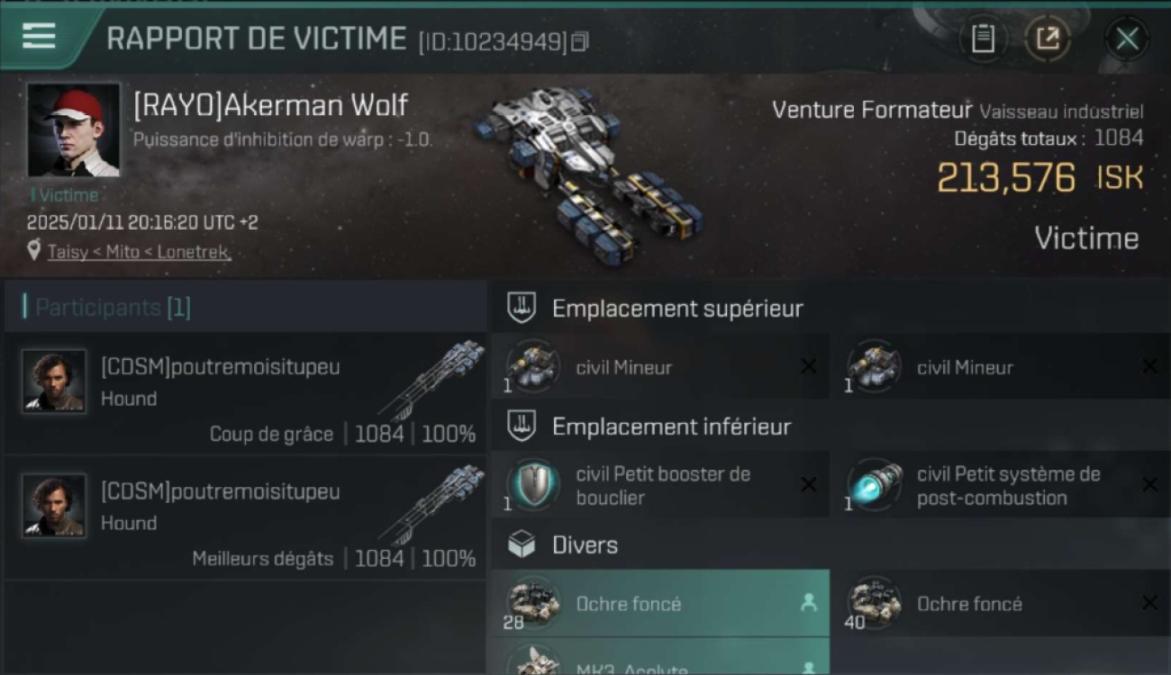This screenshot has width=1171, height=675.
Task: Open poutremoisitupeu Coup de grâce entry
Action: (x=245, y=393)
